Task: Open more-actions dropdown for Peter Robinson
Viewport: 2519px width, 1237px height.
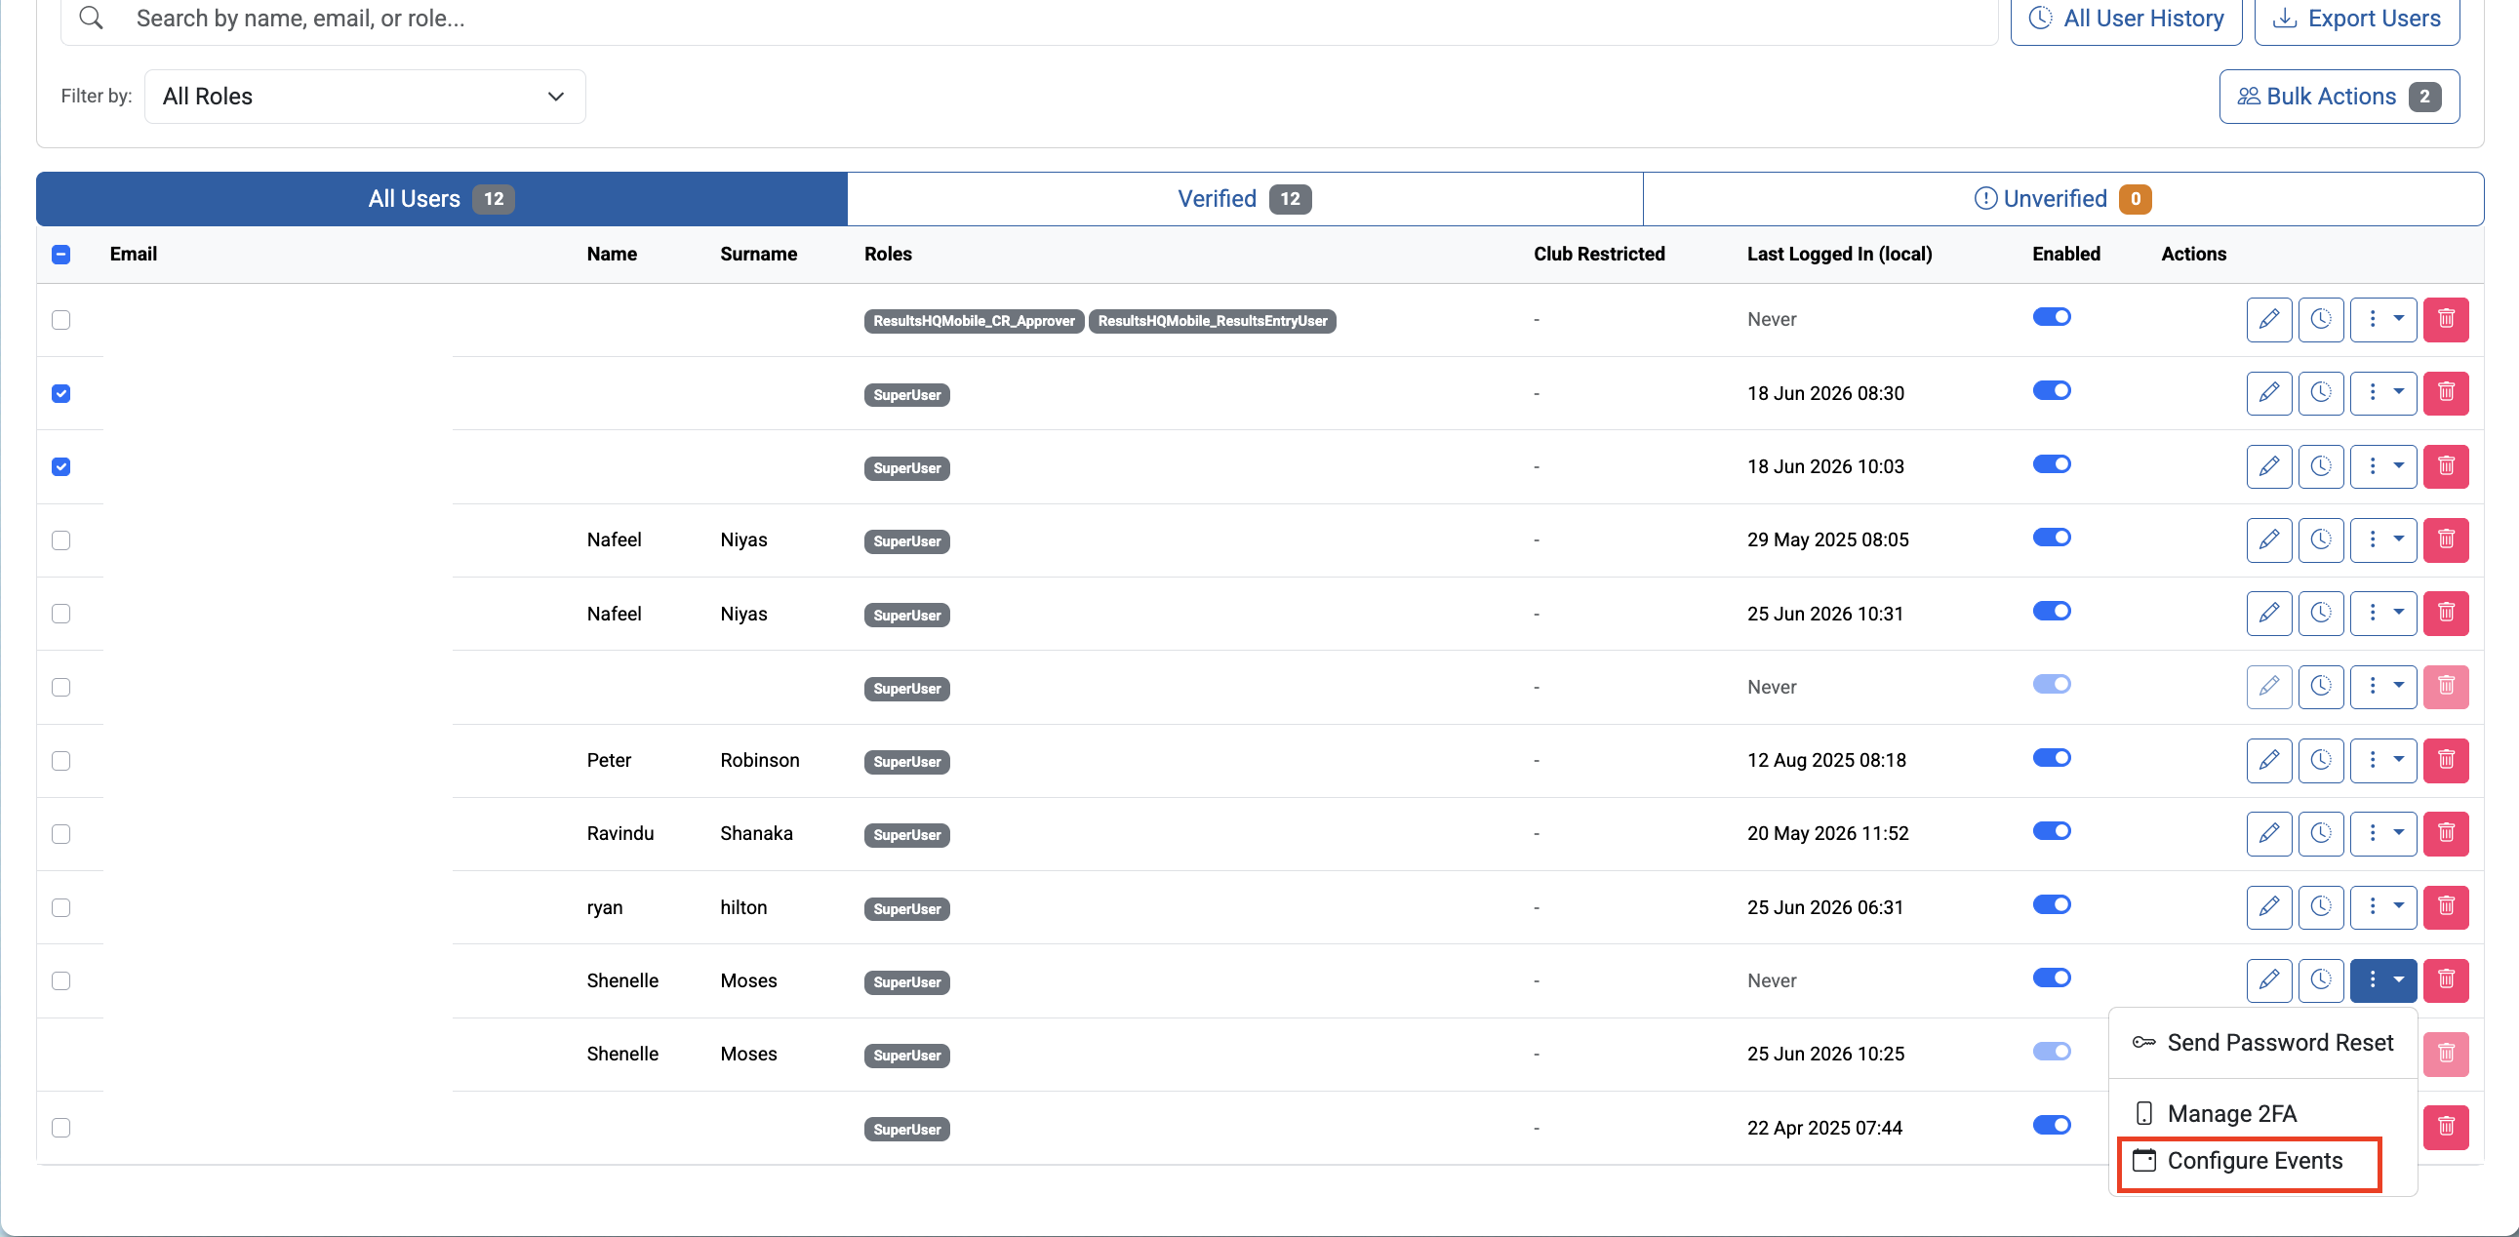Action: pos(2383,760)
